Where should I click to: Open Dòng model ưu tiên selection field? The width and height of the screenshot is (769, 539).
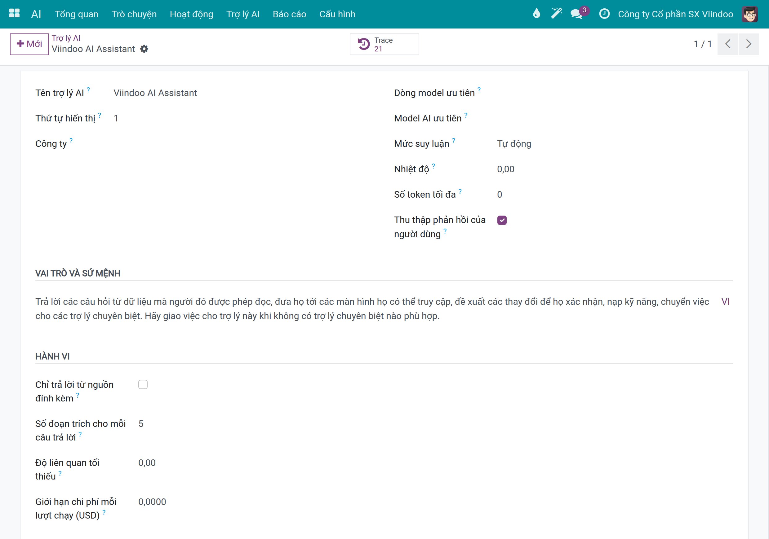click(x=615, y=93)
